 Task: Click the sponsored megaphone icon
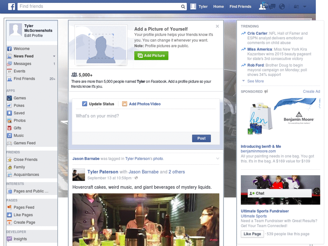pos(266,91)
